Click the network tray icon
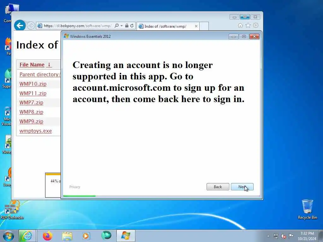 click(x=276, y=236)
